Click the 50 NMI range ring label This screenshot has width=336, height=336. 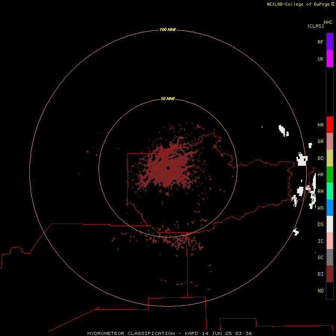tap(168, 99)
